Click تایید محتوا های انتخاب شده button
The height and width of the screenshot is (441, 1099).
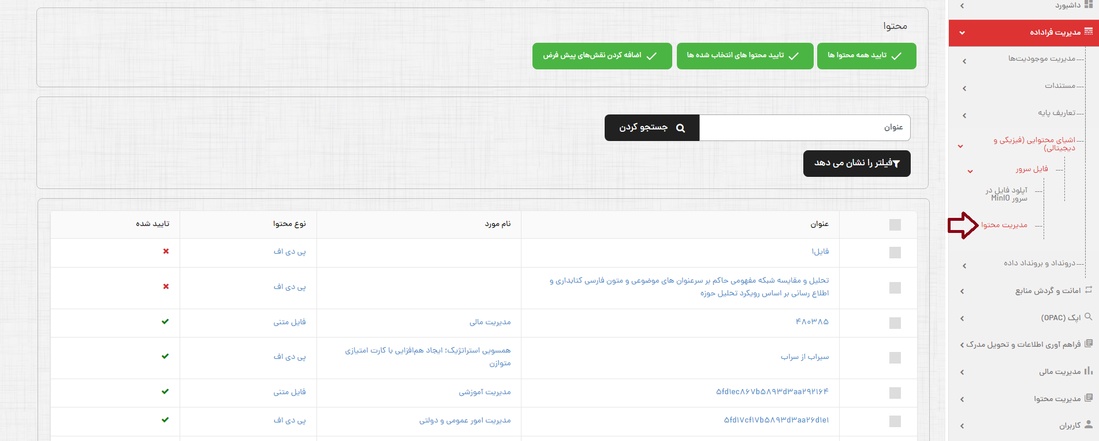click(745, 56)
